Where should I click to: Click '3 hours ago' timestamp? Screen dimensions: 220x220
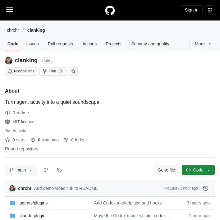click(x=198, y=203)
